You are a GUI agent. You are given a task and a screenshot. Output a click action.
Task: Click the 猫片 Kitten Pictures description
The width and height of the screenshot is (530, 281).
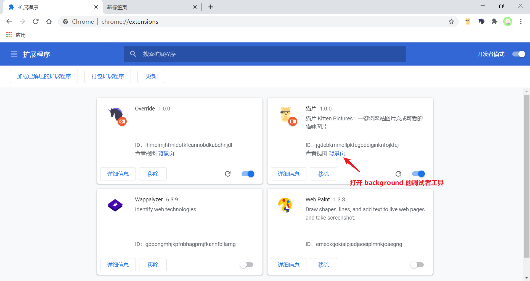coord(364,123)
